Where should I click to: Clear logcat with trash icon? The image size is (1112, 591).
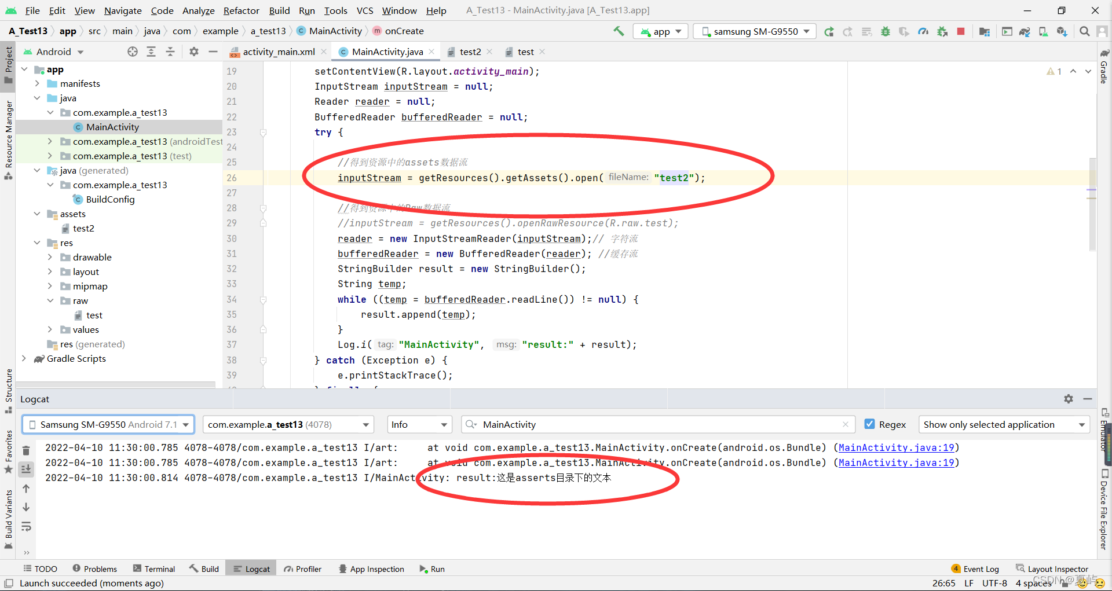click(x=26, y=450)
